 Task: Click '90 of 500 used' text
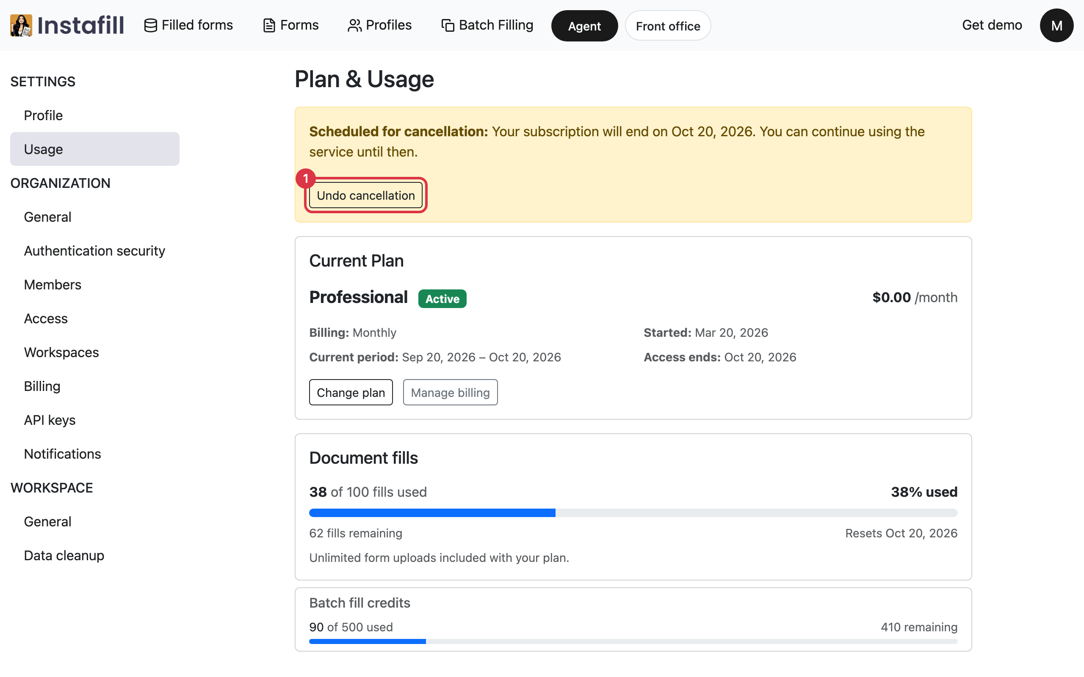pyautogui.click(x=351, y=627)
